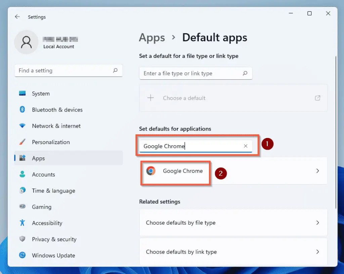
Task: Click the Bluetooth icon in sidebar
Action: pyautogui.click(x=22, y=109)
